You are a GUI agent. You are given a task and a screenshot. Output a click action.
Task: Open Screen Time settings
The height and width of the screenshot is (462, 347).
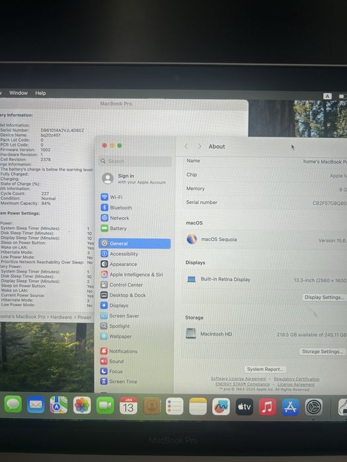point(118,381)
